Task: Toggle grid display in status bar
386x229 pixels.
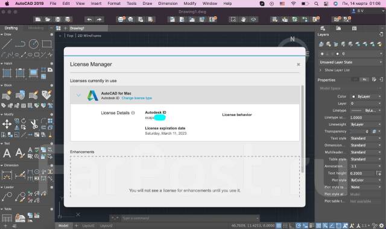Action: [279, 225]
